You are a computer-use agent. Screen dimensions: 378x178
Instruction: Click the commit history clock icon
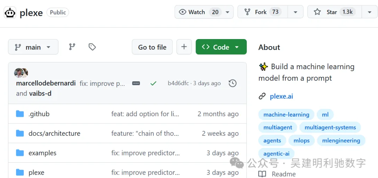coord(232,83)
